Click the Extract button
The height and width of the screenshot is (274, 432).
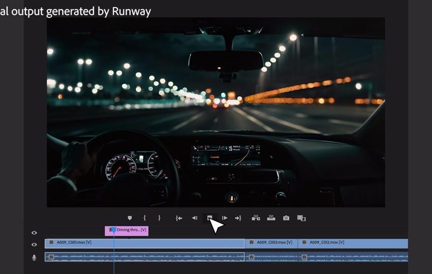271,218
